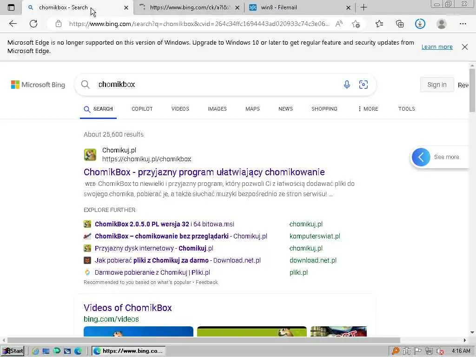Open Darmowe pobieranie z Chomikuj link
476x357 pixels.
coord(152,272)
